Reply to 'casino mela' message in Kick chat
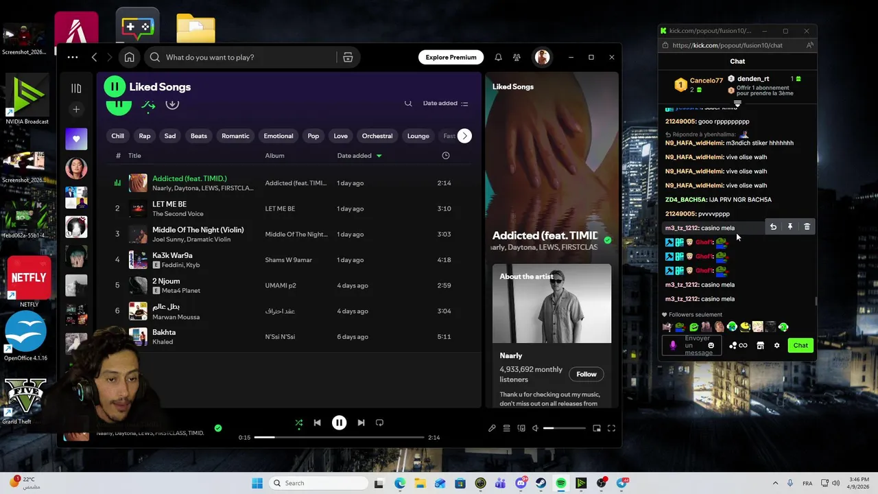Viewport: 878px width, 494px height. coord(773,227)
